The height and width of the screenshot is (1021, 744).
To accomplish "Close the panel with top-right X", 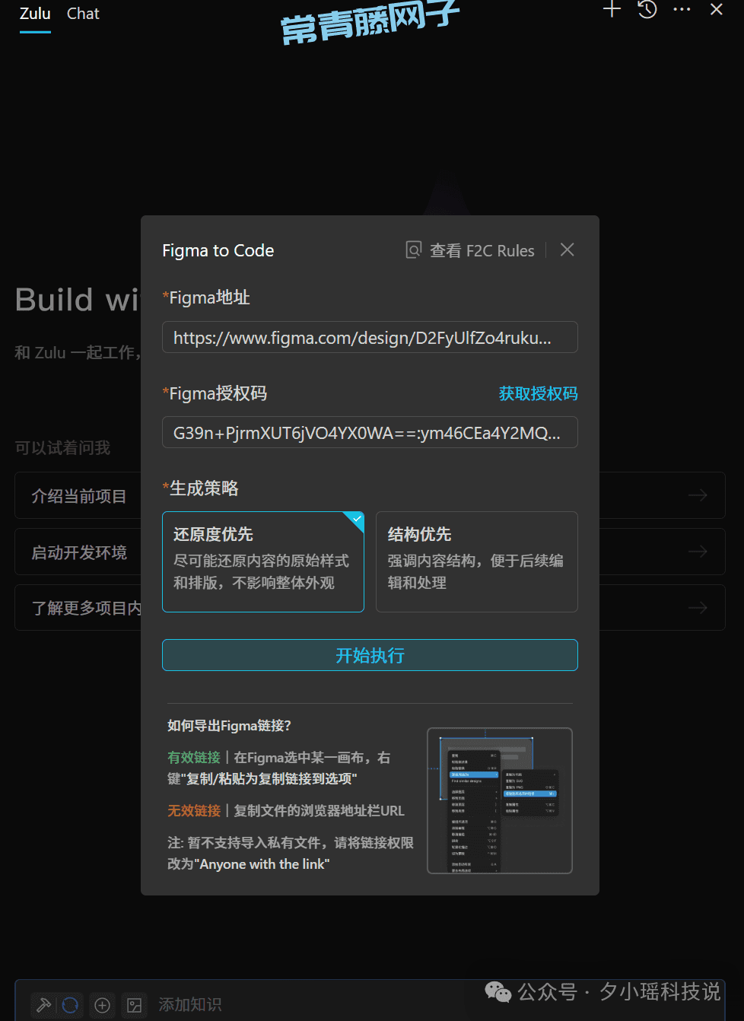I will pyautogui.click(x=717, y=10).
